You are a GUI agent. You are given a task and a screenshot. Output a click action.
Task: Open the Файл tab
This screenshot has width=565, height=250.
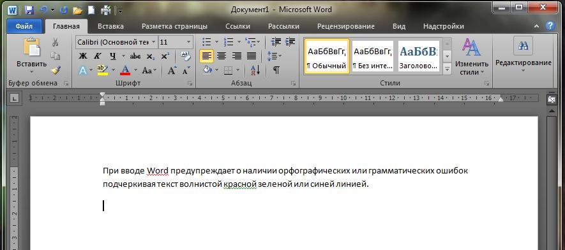[24, 26]
